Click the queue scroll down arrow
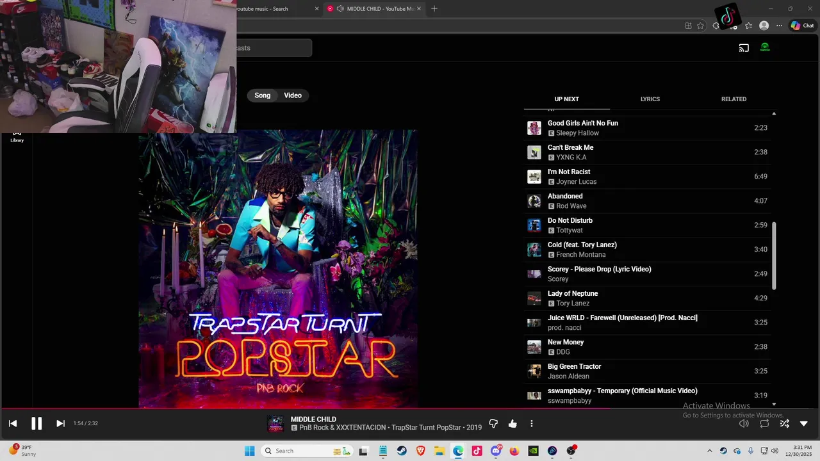 [774, 404]
